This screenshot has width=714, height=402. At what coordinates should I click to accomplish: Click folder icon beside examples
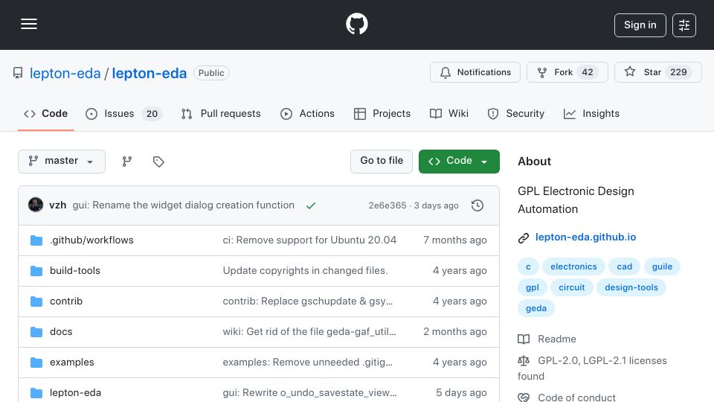(36, 363)
